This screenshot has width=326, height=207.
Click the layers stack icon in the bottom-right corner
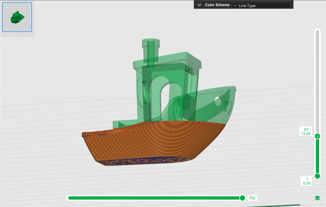point(317,198)
